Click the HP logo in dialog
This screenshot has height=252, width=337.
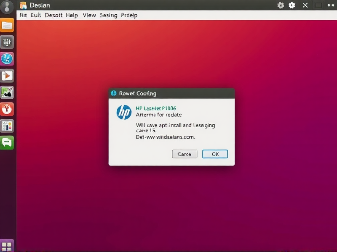(124, 112)
